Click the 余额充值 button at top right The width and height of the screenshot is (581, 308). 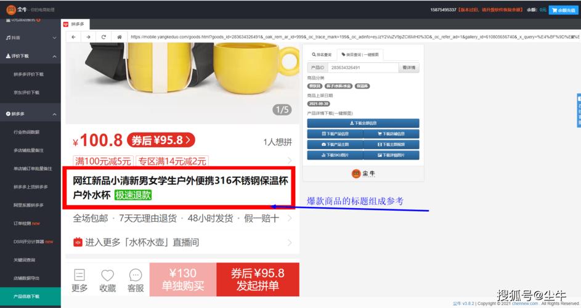[x=564, y=10]
